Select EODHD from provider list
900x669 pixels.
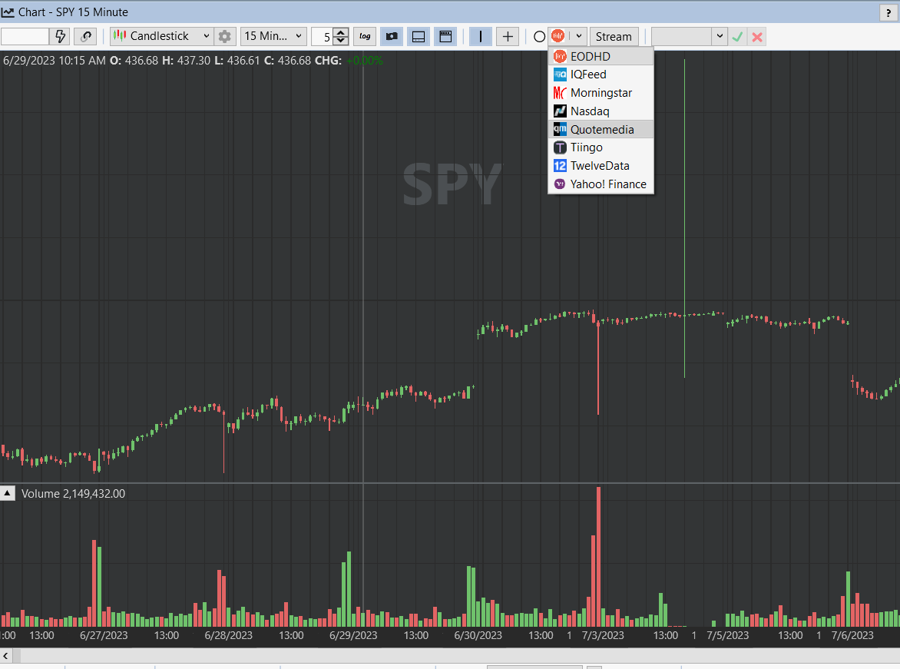601,56
